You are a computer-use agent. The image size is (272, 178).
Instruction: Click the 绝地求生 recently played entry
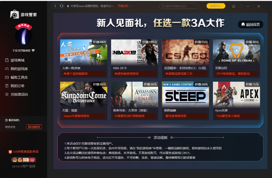point(10,127)
